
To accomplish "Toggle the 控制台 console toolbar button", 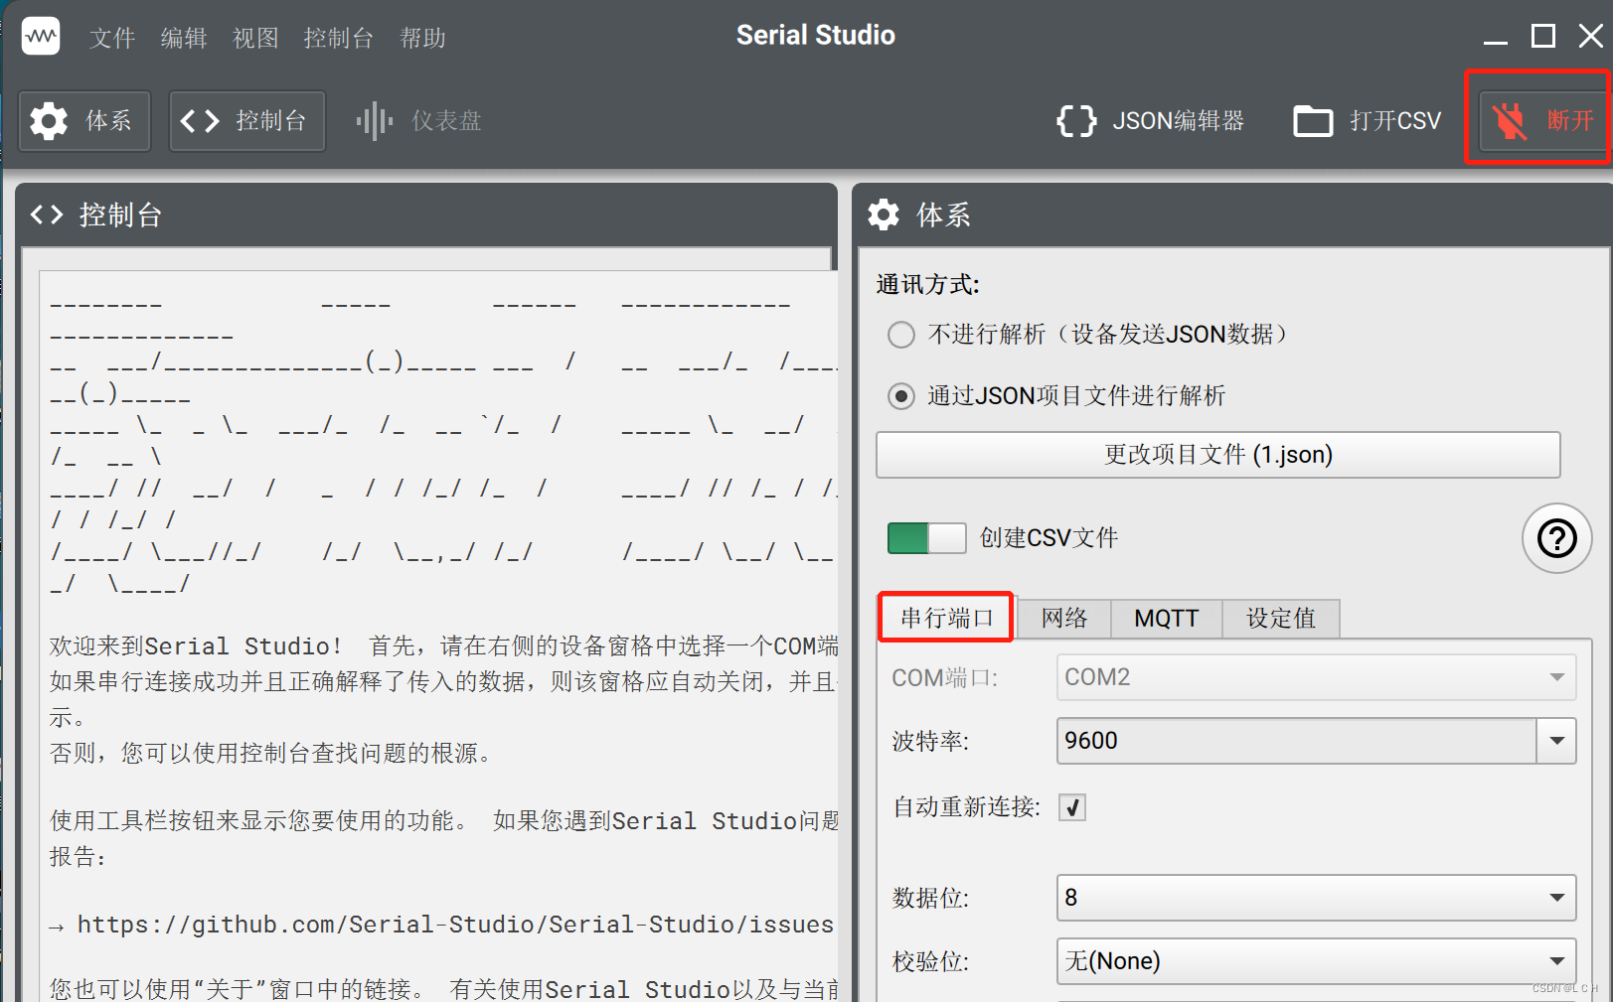I will click(x=247, y=121).
